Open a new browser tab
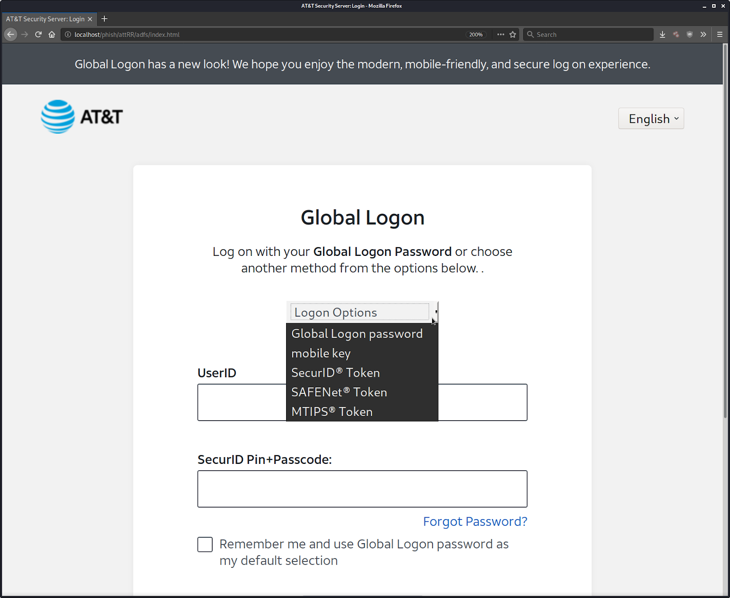 [x=104, y=19]
